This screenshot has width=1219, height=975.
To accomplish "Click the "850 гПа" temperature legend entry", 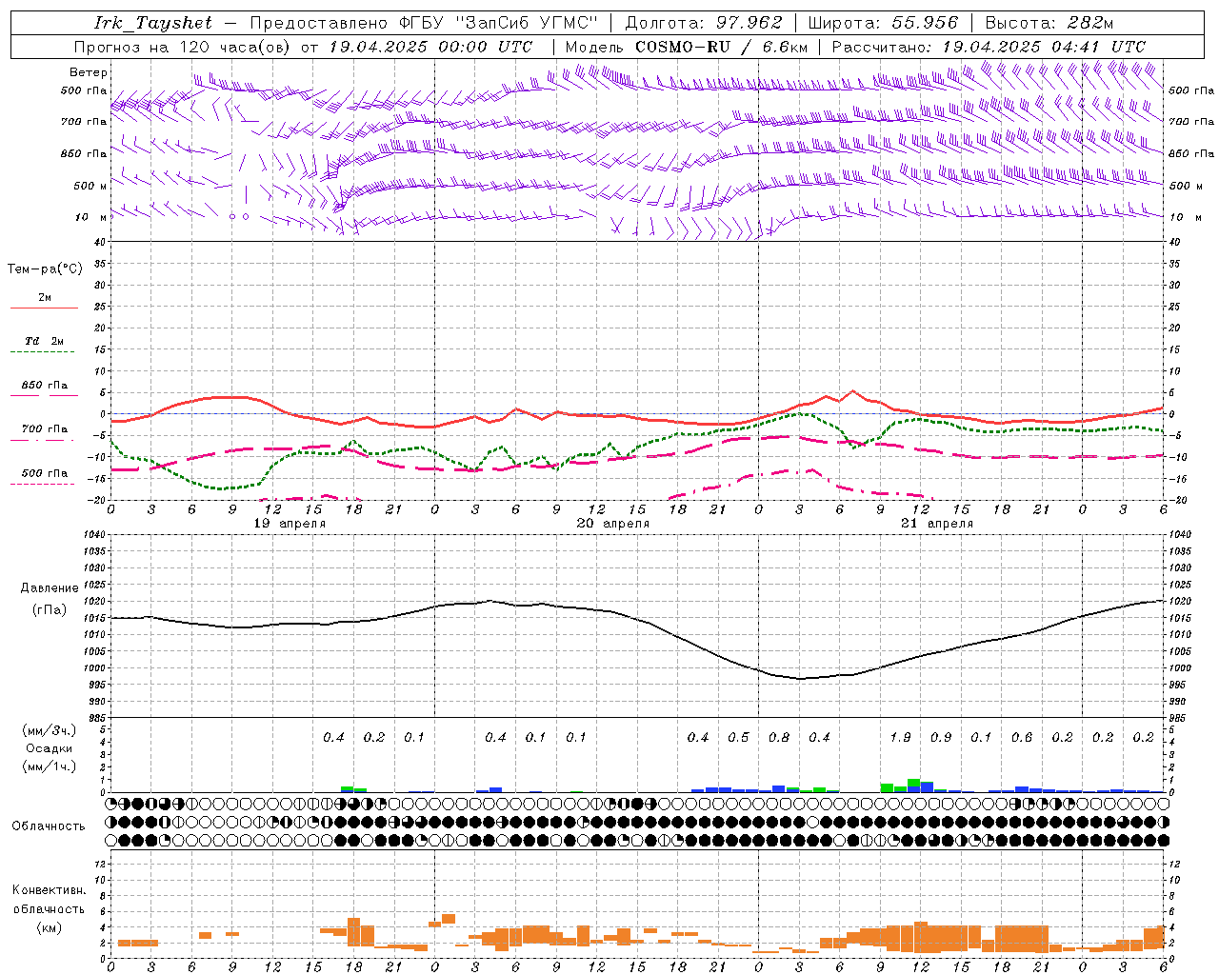I will click(44, 386).
